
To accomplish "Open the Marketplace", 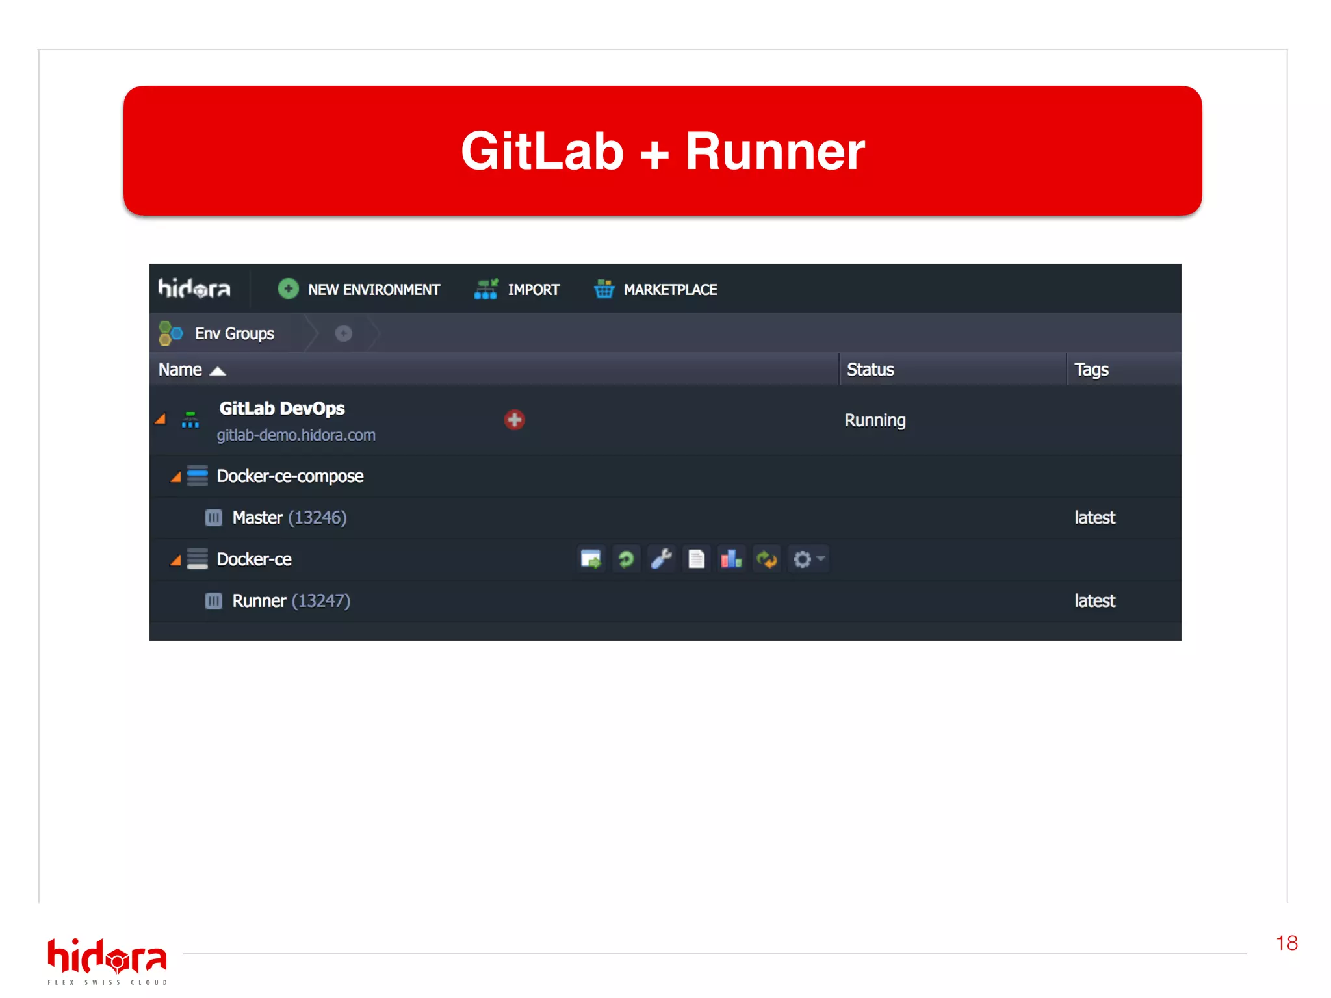I will (x=670, y=290).
